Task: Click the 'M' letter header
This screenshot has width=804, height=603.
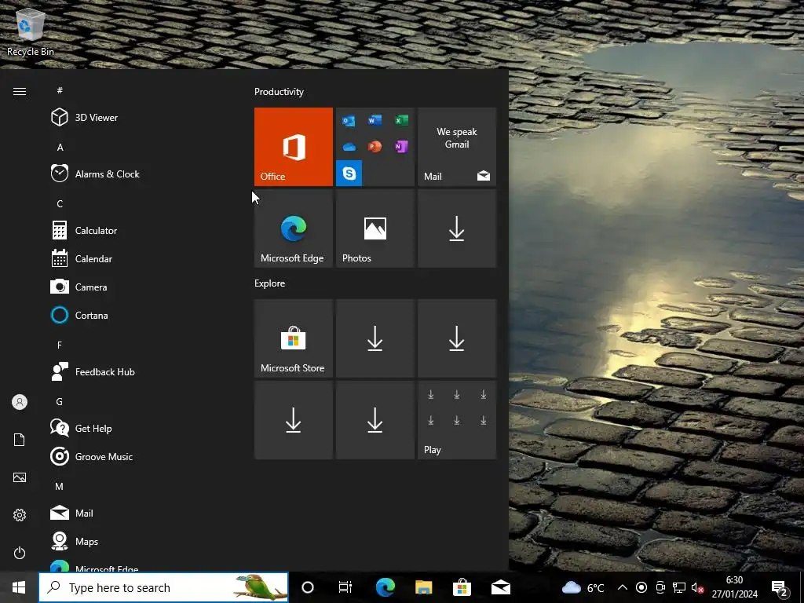Action: [60, 486]
